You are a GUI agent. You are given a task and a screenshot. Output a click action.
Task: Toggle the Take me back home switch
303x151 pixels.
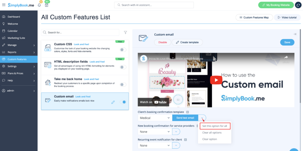click(x=123, y=85)
